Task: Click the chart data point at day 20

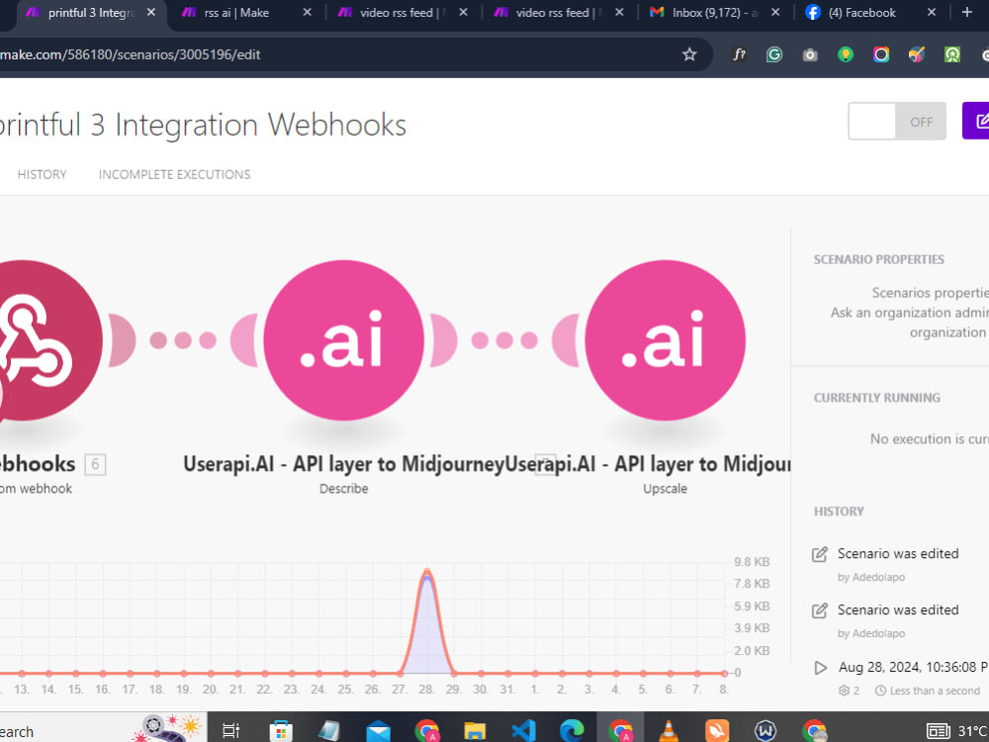Action: (211, 673)
